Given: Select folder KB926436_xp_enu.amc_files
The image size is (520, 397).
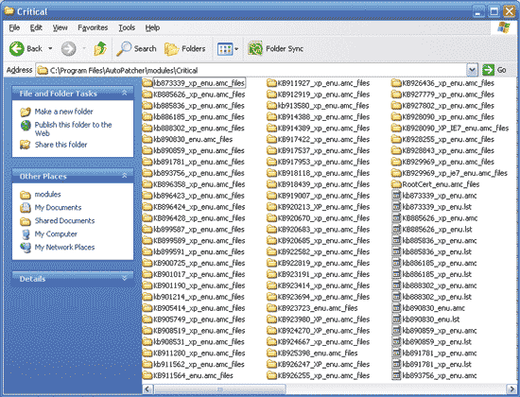Looking at the screenshot, I should (442, 83).
